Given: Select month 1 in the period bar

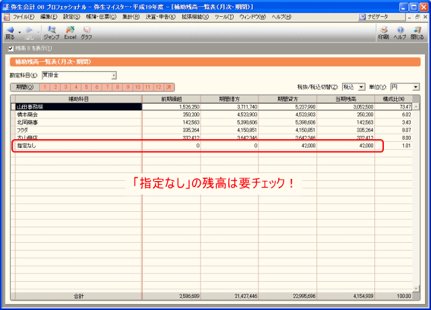Looking at the screenshot, I should click(x=45, y=87).
